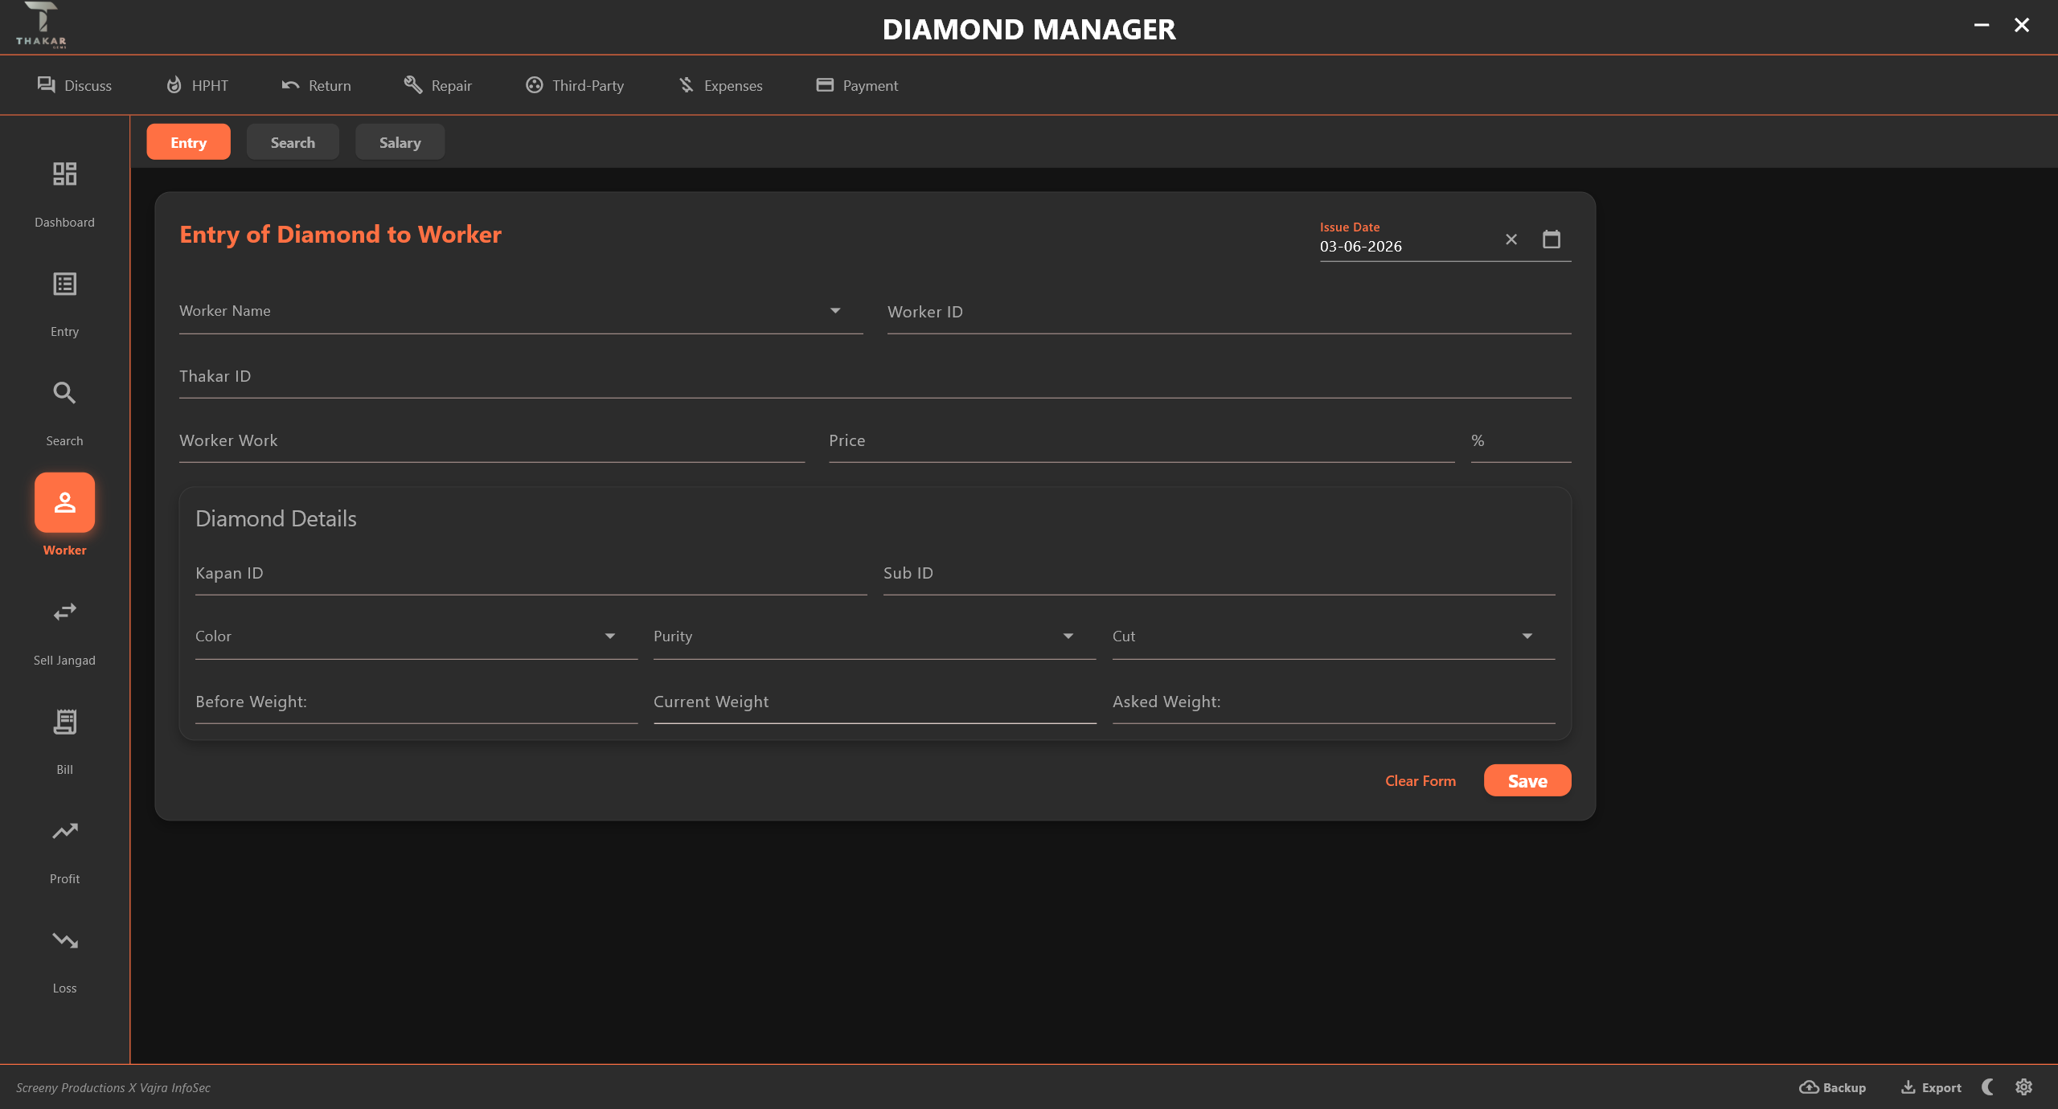The height and width of the screenshot is (1109, 2058).
Task: Focus the Thakar ID field
Action: pos(875,377)
